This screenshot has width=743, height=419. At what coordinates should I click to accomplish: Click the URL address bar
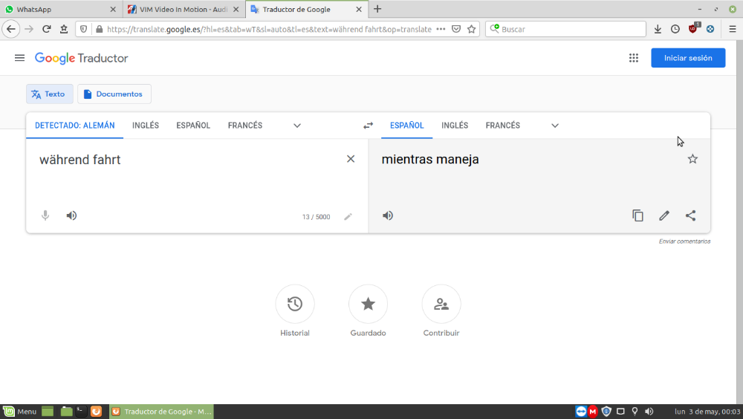[x=269, y=29]
